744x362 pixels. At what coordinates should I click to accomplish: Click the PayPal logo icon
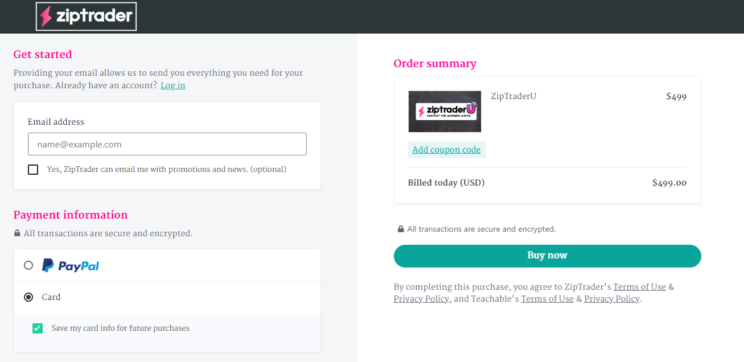[x=71, y=265]
